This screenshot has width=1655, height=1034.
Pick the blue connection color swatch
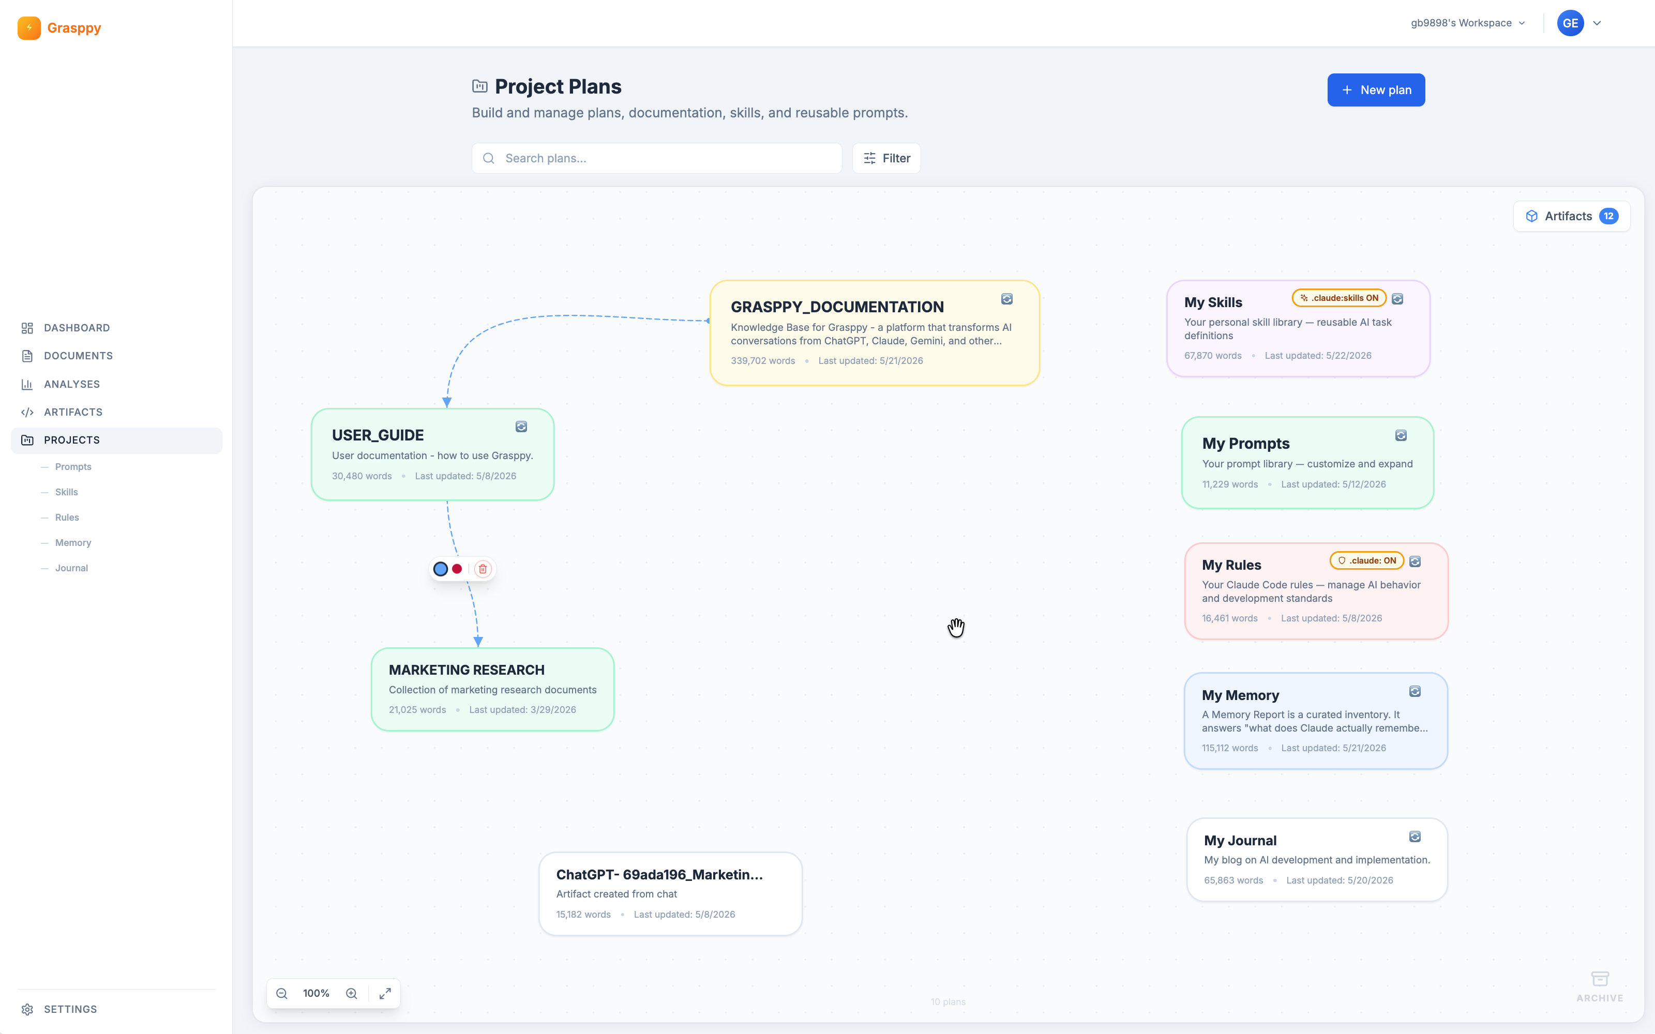(441, 569)
